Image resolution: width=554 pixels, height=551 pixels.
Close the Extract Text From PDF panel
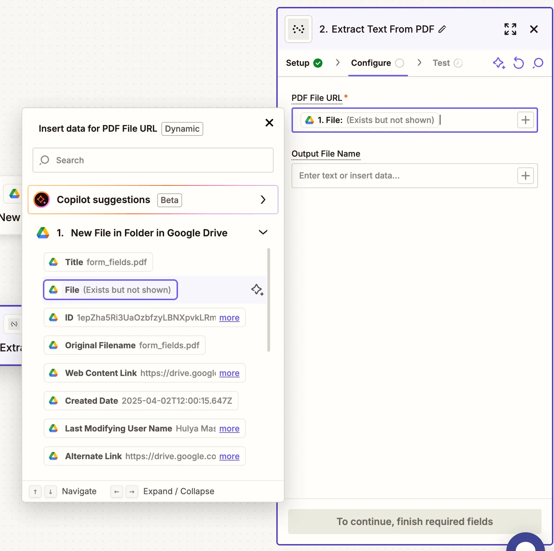point(534,29)
